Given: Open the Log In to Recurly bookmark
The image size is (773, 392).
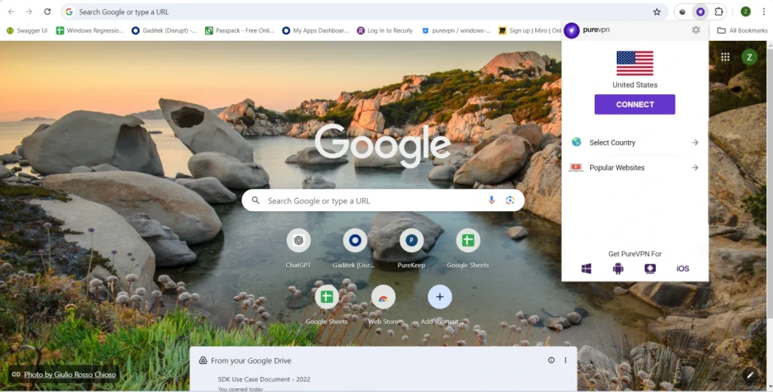Looking at the screenshot, I should (385, 31).
